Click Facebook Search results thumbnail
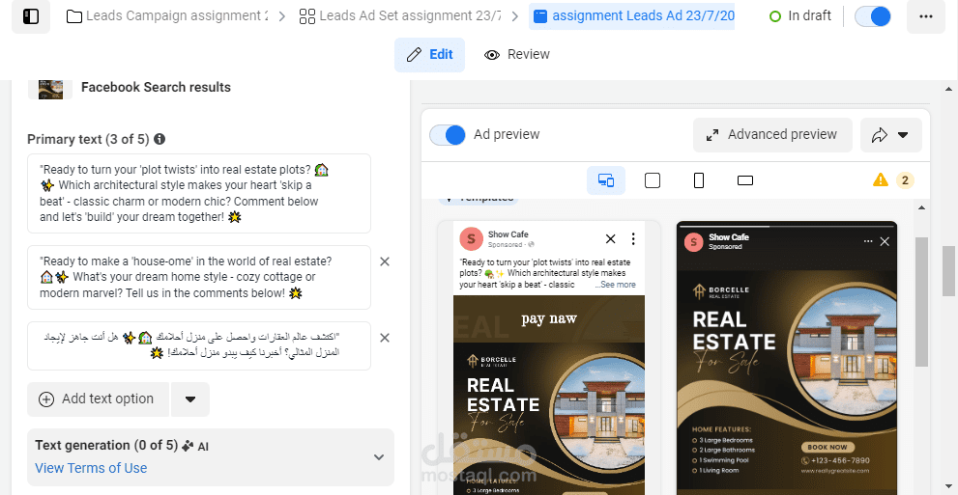958x495 pixels. point(50,89)
